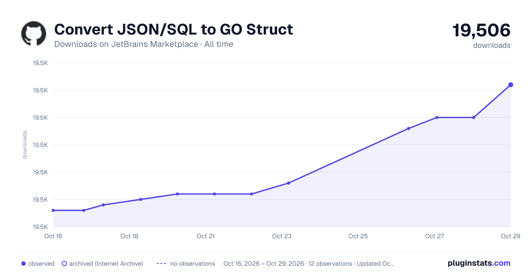This screenshot has width=532, height=279.
Task: Click the Oct 16 axis label
Action: (x=53, y=236)
